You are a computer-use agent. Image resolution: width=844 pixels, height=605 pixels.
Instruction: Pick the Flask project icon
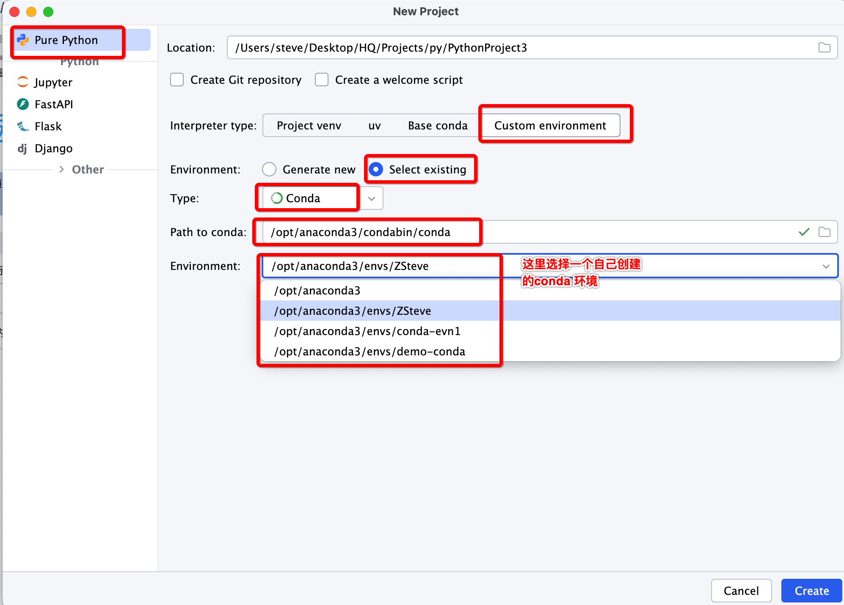pos(23,126)
